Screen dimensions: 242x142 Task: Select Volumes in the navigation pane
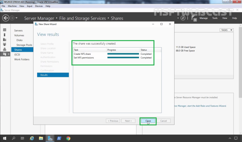point(19,35)
